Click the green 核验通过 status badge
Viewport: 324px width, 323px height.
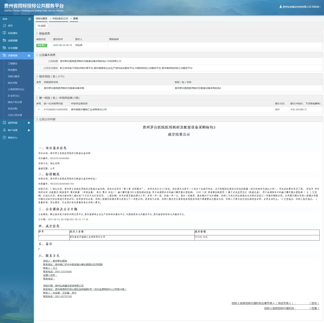[42, 45]
